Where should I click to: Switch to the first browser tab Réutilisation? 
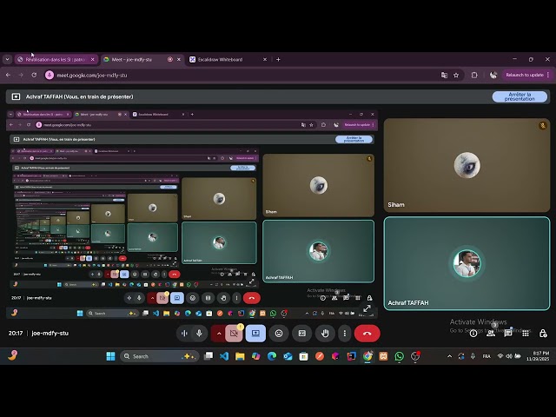click(x=52, y=59)
